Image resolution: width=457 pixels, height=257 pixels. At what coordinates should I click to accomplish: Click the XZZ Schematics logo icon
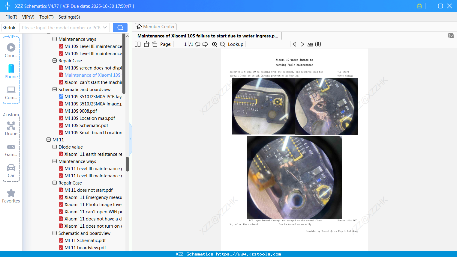click(x=8, y=6)
